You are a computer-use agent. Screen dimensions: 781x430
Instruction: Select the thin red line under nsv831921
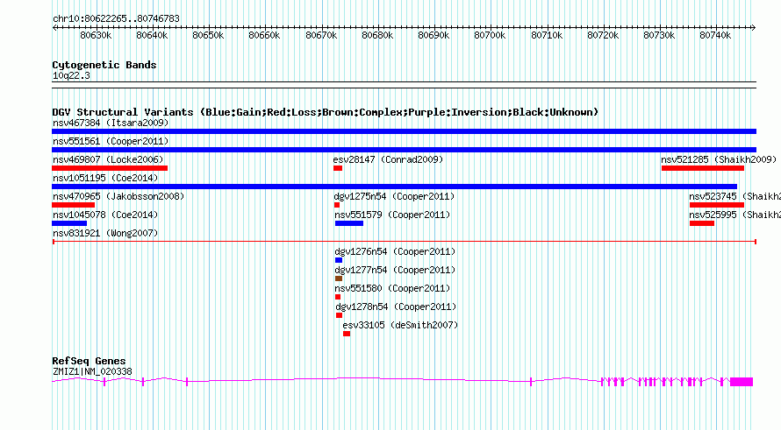pos(405,242)
